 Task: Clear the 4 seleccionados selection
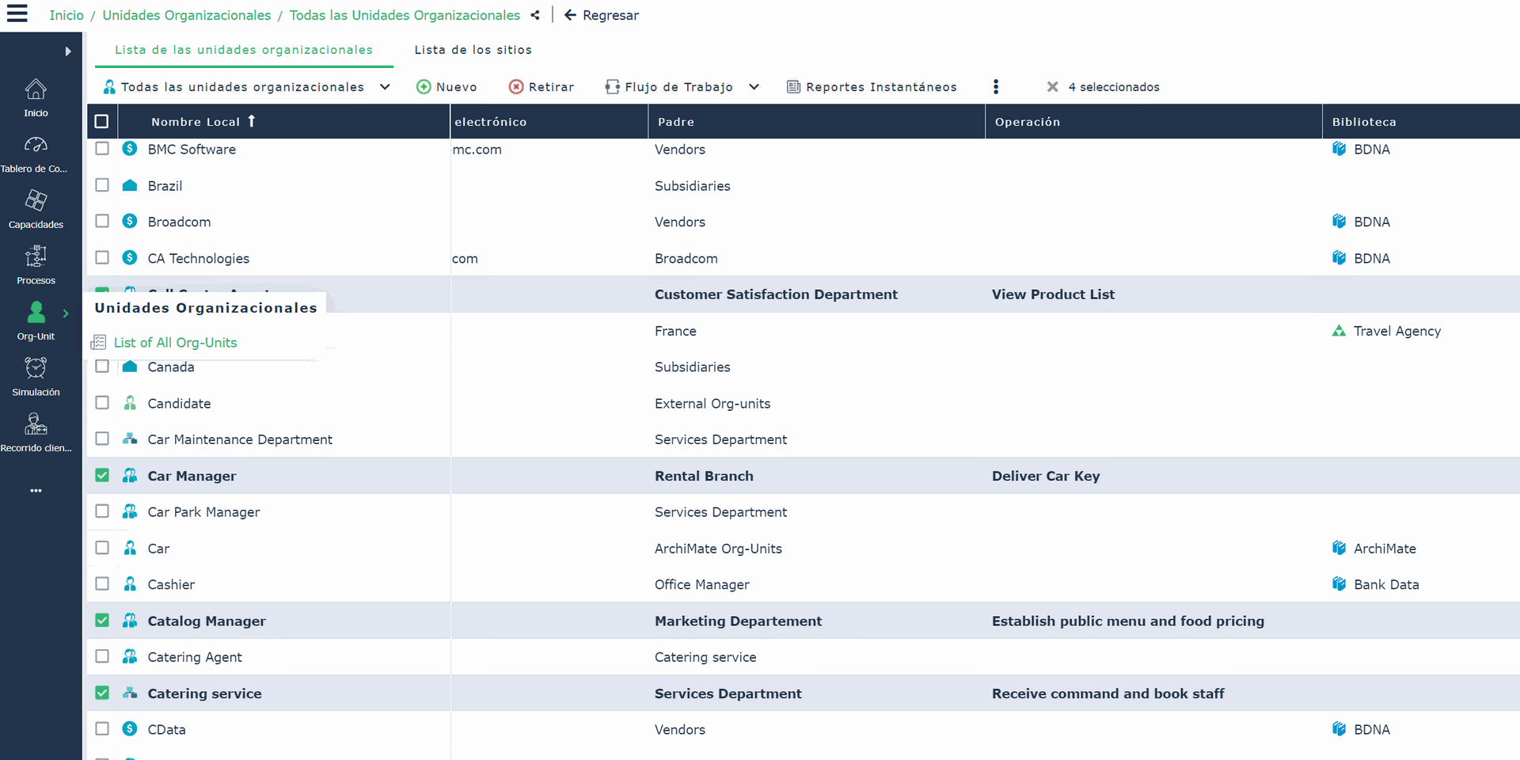click(x=1052, y=86)
